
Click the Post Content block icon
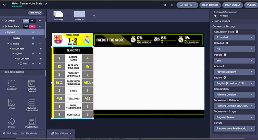[x=32, y=121]
